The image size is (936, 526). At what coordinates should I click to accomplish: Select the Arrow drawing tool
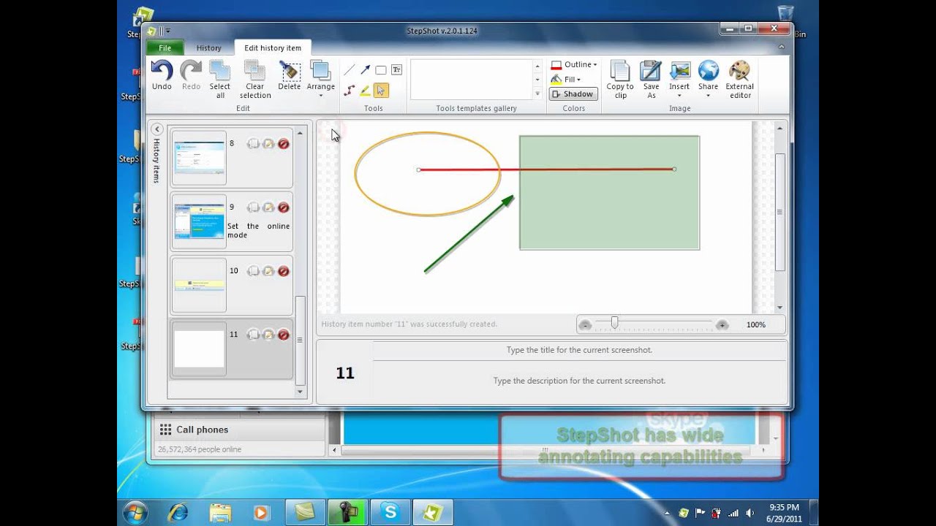(x=365, y=70)
